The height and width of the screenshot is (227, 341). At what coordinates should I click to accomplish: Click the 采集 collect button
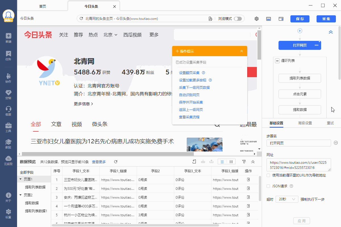[x=326, y=19]
